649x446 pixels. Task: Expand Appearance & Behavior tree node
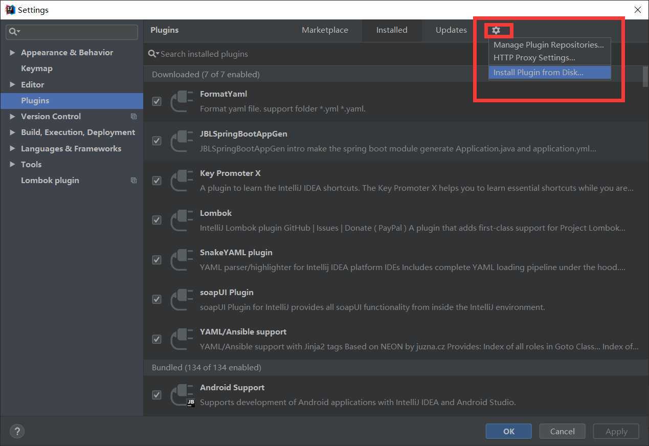click(x=12, y=53)
